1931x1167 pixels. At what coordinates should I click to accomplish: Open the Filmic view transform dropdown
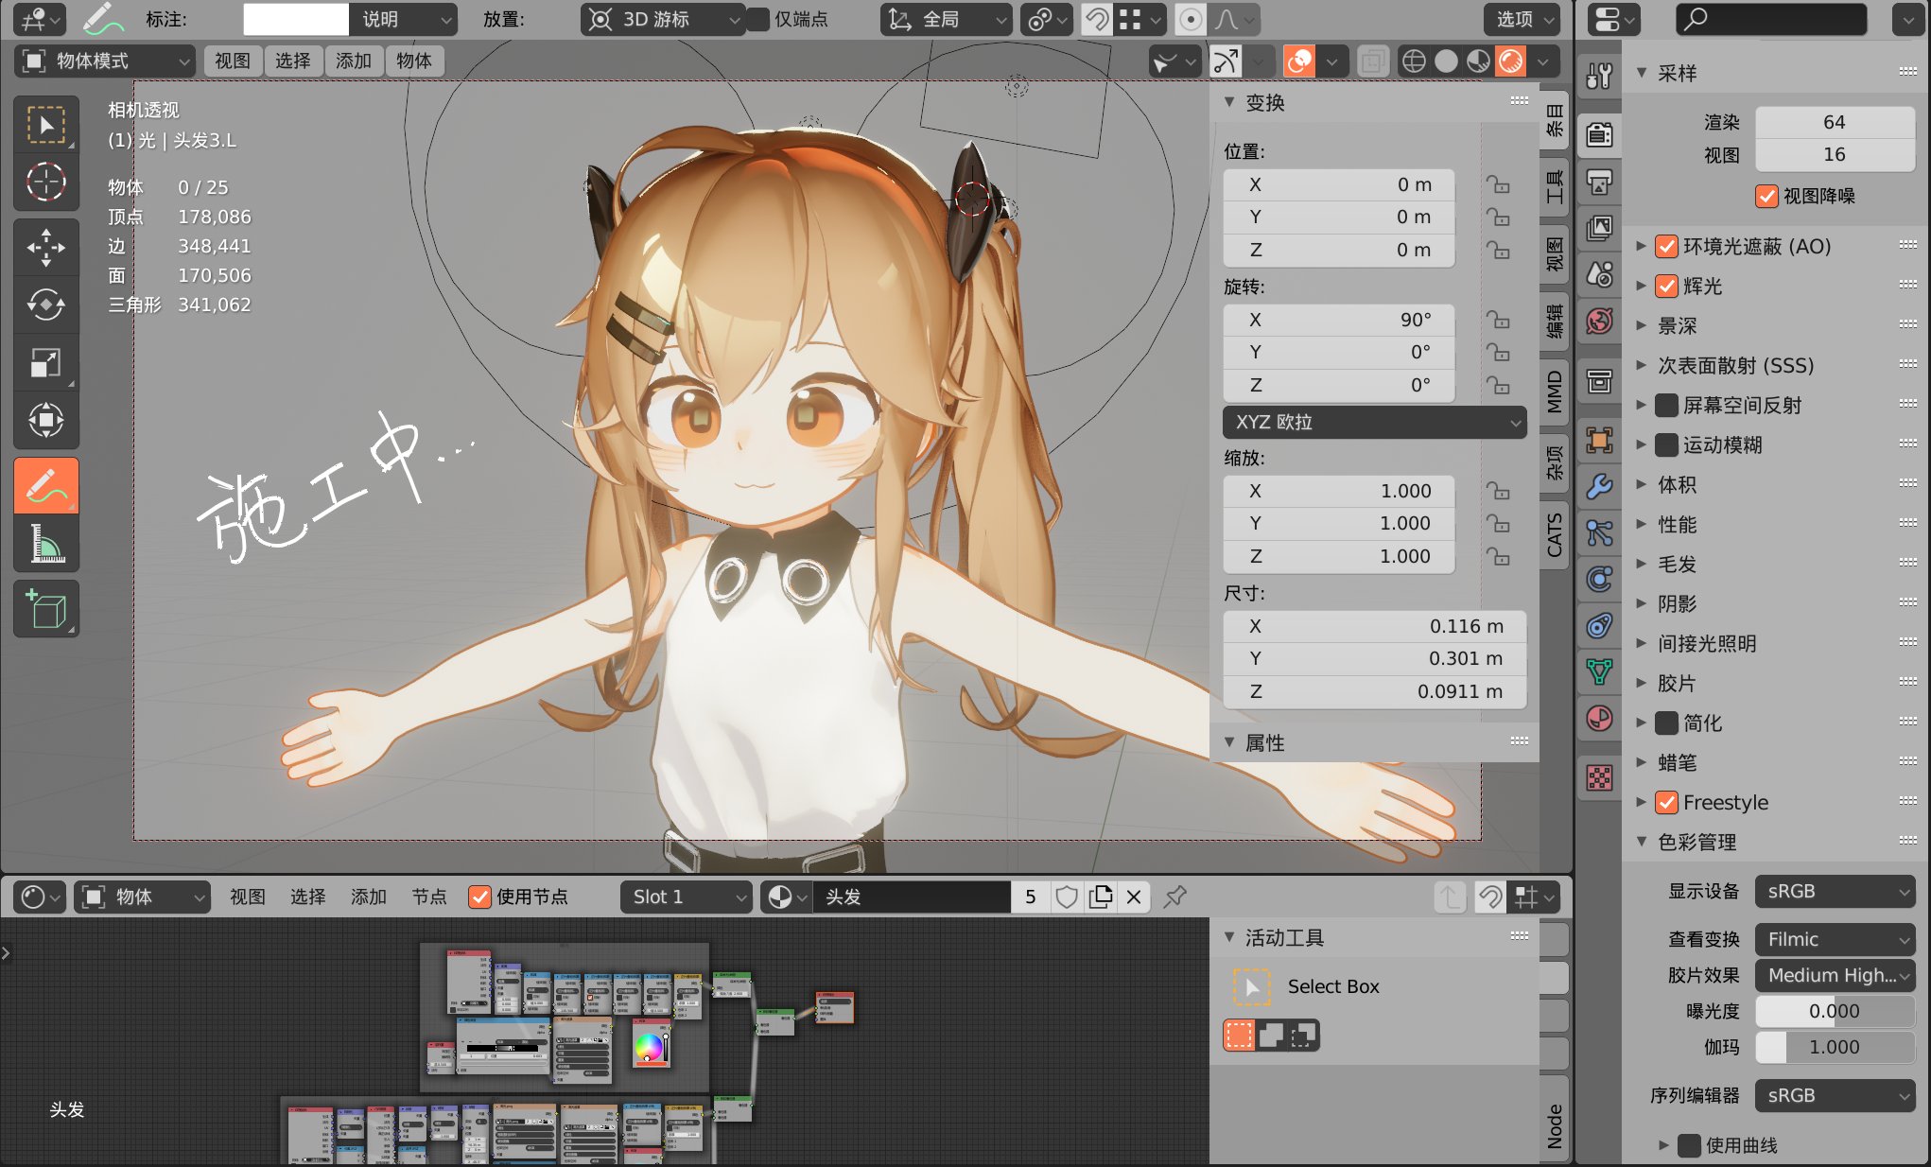[1835, 939]
